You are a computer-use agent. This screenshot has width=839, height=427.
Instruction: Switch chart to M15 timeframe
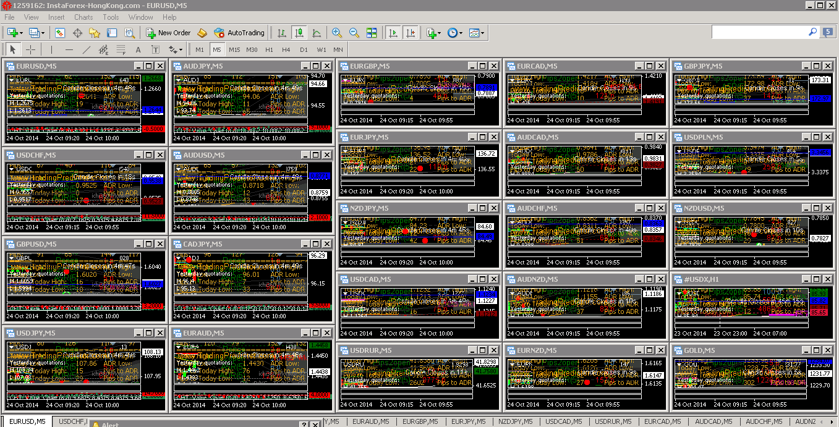tap(234, 49)
